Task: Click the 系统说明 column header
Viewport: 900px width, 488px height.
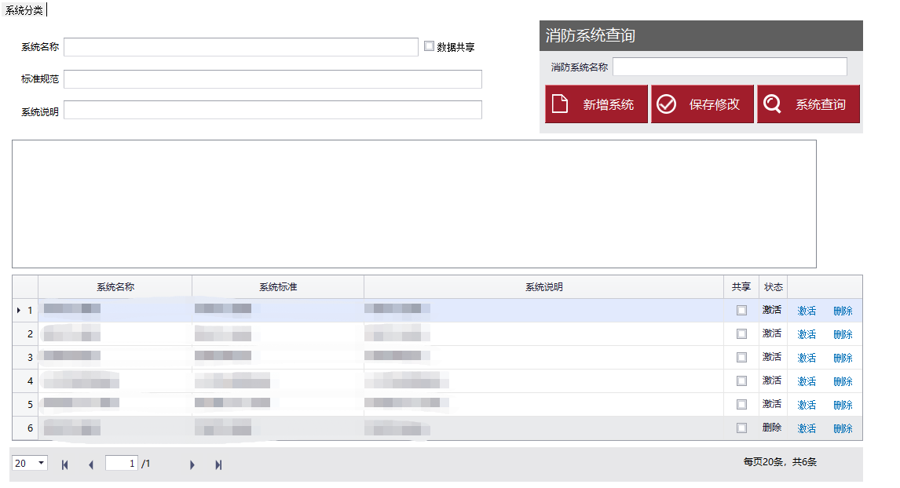Action: click(x=543, y=287)
